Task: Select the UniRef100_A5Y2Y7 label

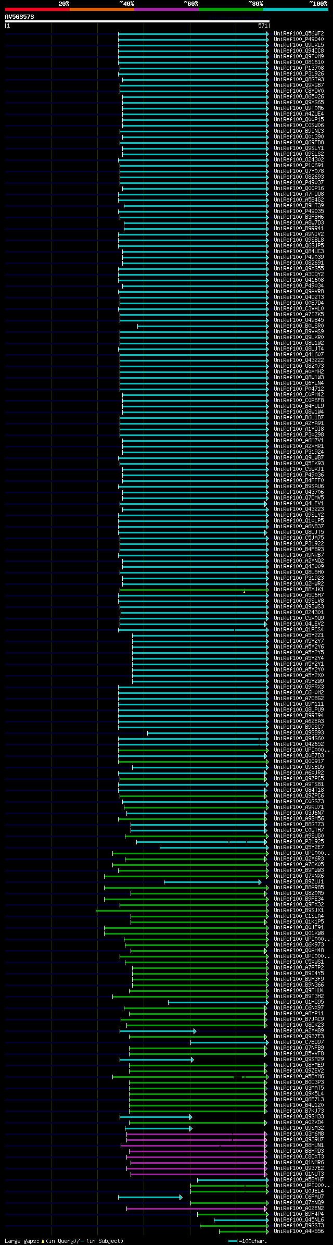Action: tap(299, 641)
